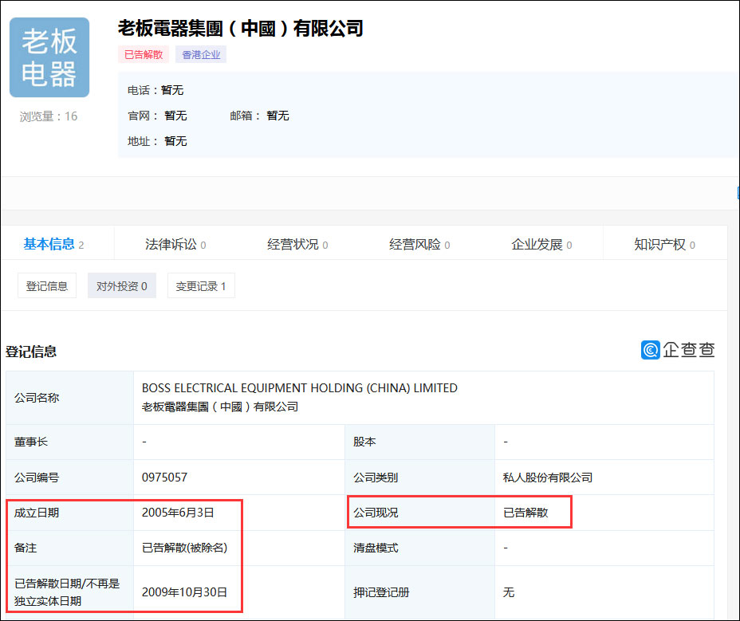This screenshot has height=621, width=740.
Task: Click the 官网 暂无 value
Action: pyautogui.click(x=175, y=116)
